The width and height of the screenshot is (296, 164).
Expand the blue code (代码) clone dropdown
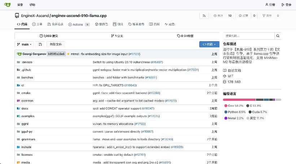click(209, 44)
